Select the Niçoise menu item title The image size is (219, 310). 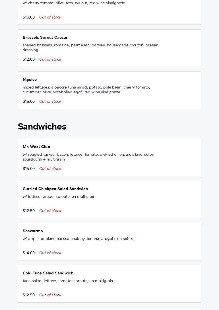30,79
